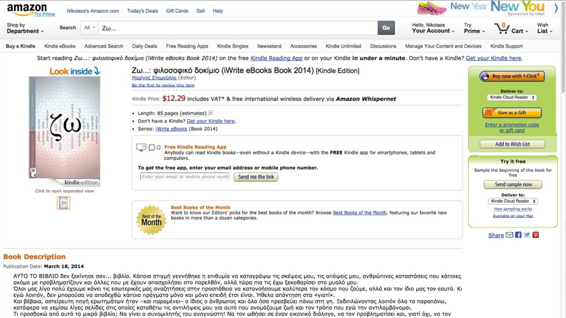Click Be the first to review link
Viewport: 566px width, 318px height.
(x=163, y=86)
